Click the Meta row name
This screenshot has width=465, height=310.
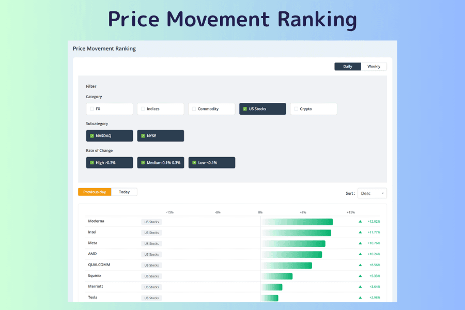(92, 243)
